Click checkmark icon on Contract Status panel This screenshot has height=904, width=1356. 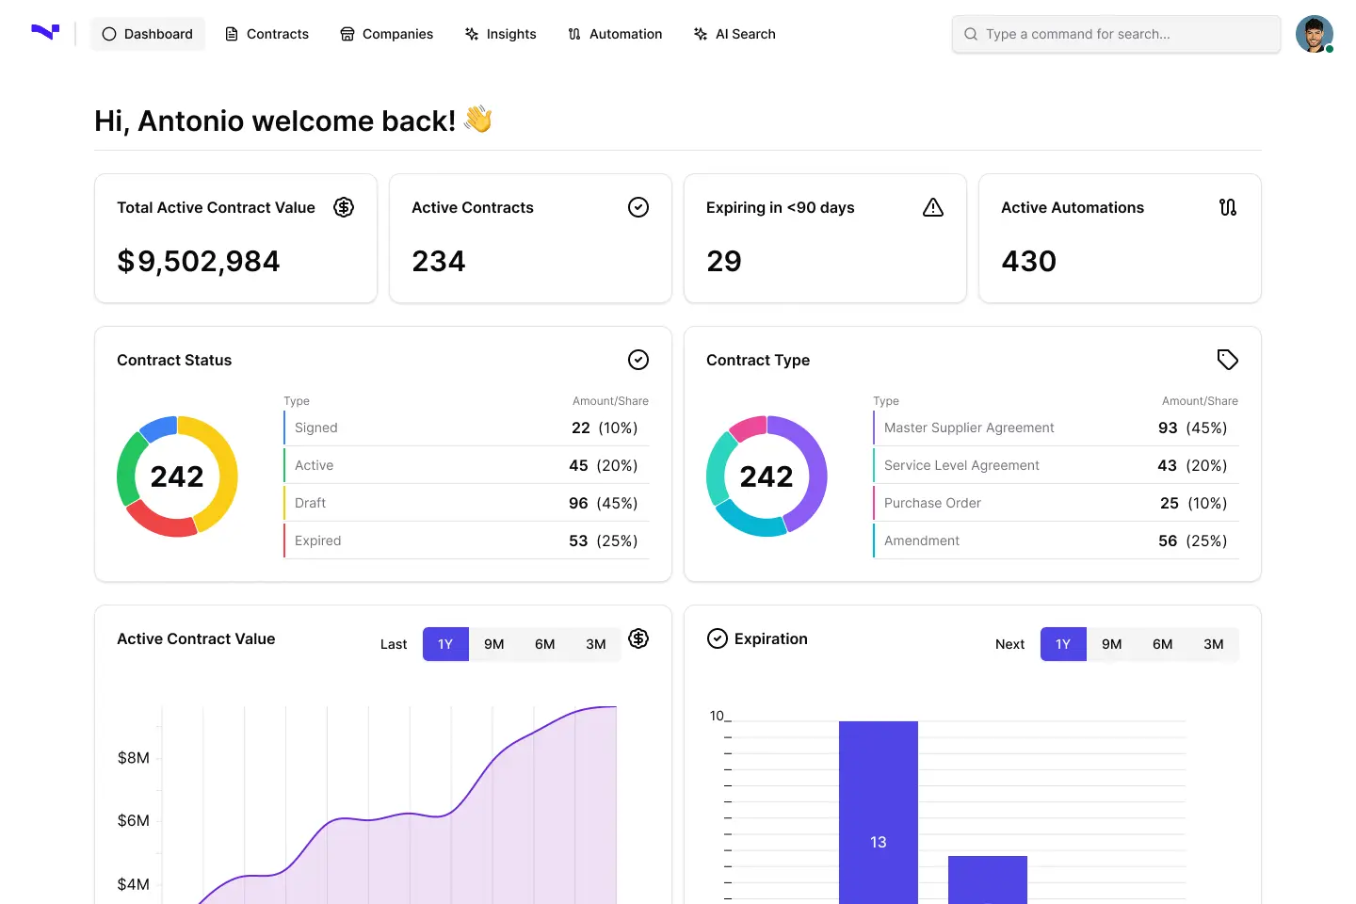(638, 360)
